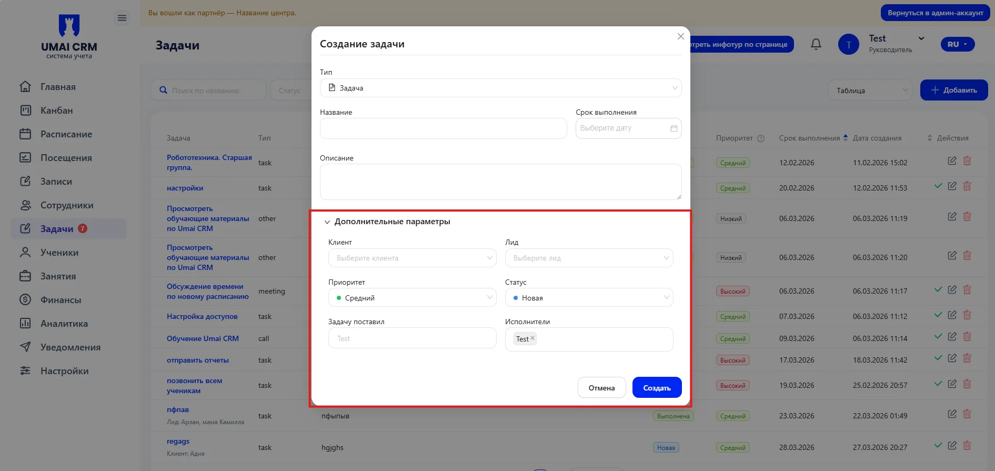Click Выполнена status badge for пфпав
The height and width of the screenshot is (471, 995).
pos(673,416)
